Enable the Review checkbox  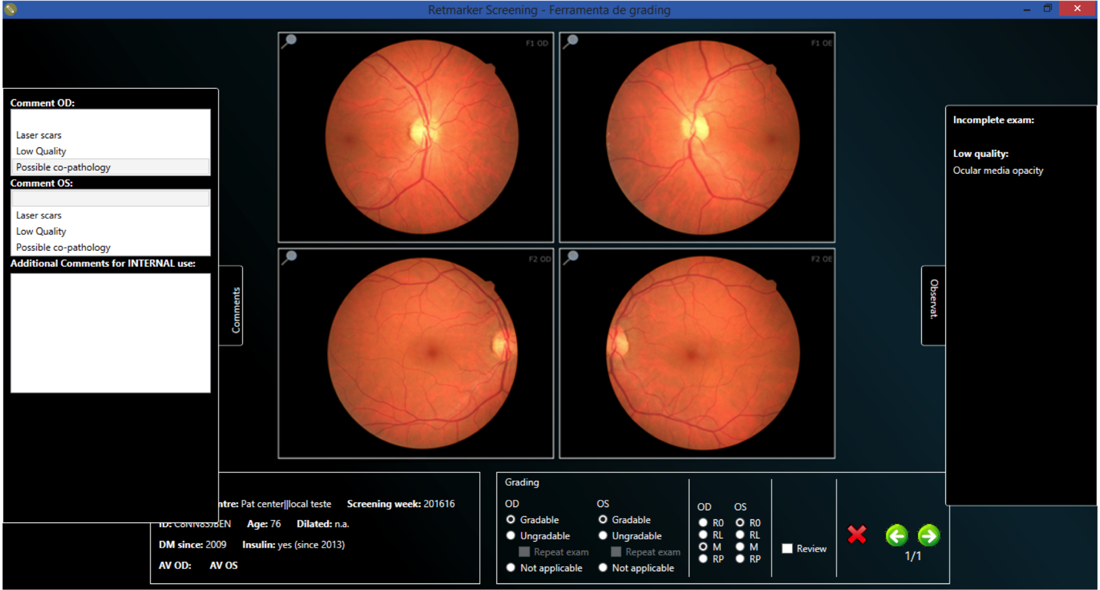[787, 548]
